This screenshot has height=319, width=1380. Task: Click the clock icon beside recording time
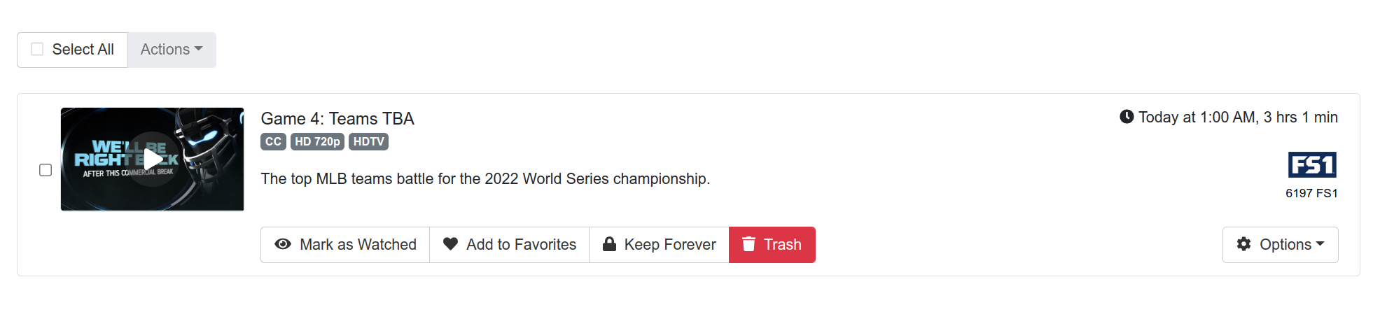[x=1126, y=117]
